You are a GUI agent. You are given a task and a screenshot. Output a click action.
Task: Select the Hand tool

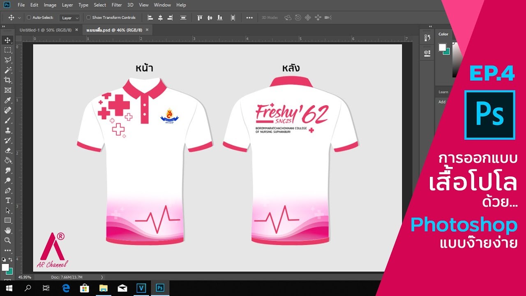pos(8,230)
